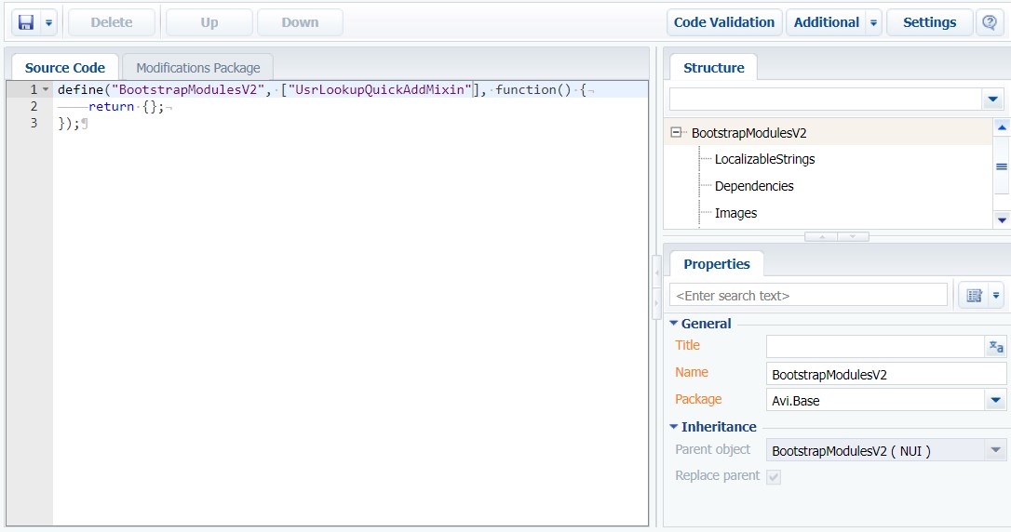
Task: Click line number 2 in gutter
Action: [x=34, y=106]
